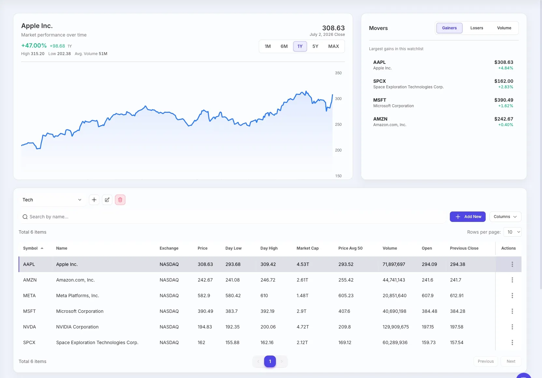Viewport: 542px width, 378px height.
Task: Open actions menu for AMZN row
Action: 512,280
